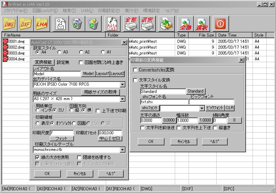Viewport: 276px width, 193px height.
Task: Click the print all (全部) printer icon
Action: [131, 24]
